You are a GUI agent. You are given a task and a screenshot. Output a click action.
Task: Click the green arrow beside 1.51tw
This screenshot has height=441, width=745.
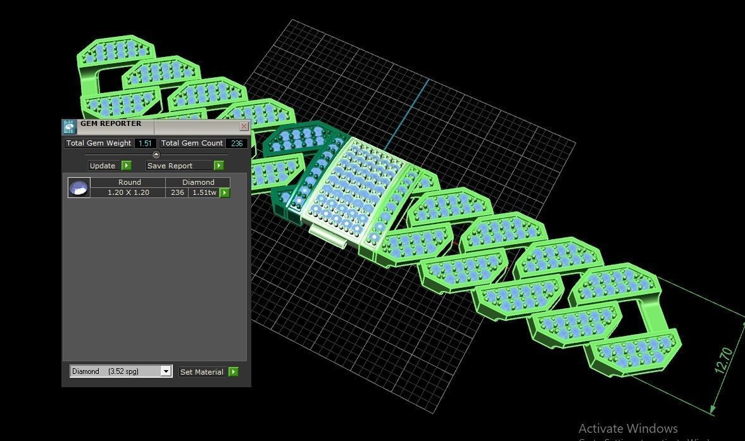point(225,193)
